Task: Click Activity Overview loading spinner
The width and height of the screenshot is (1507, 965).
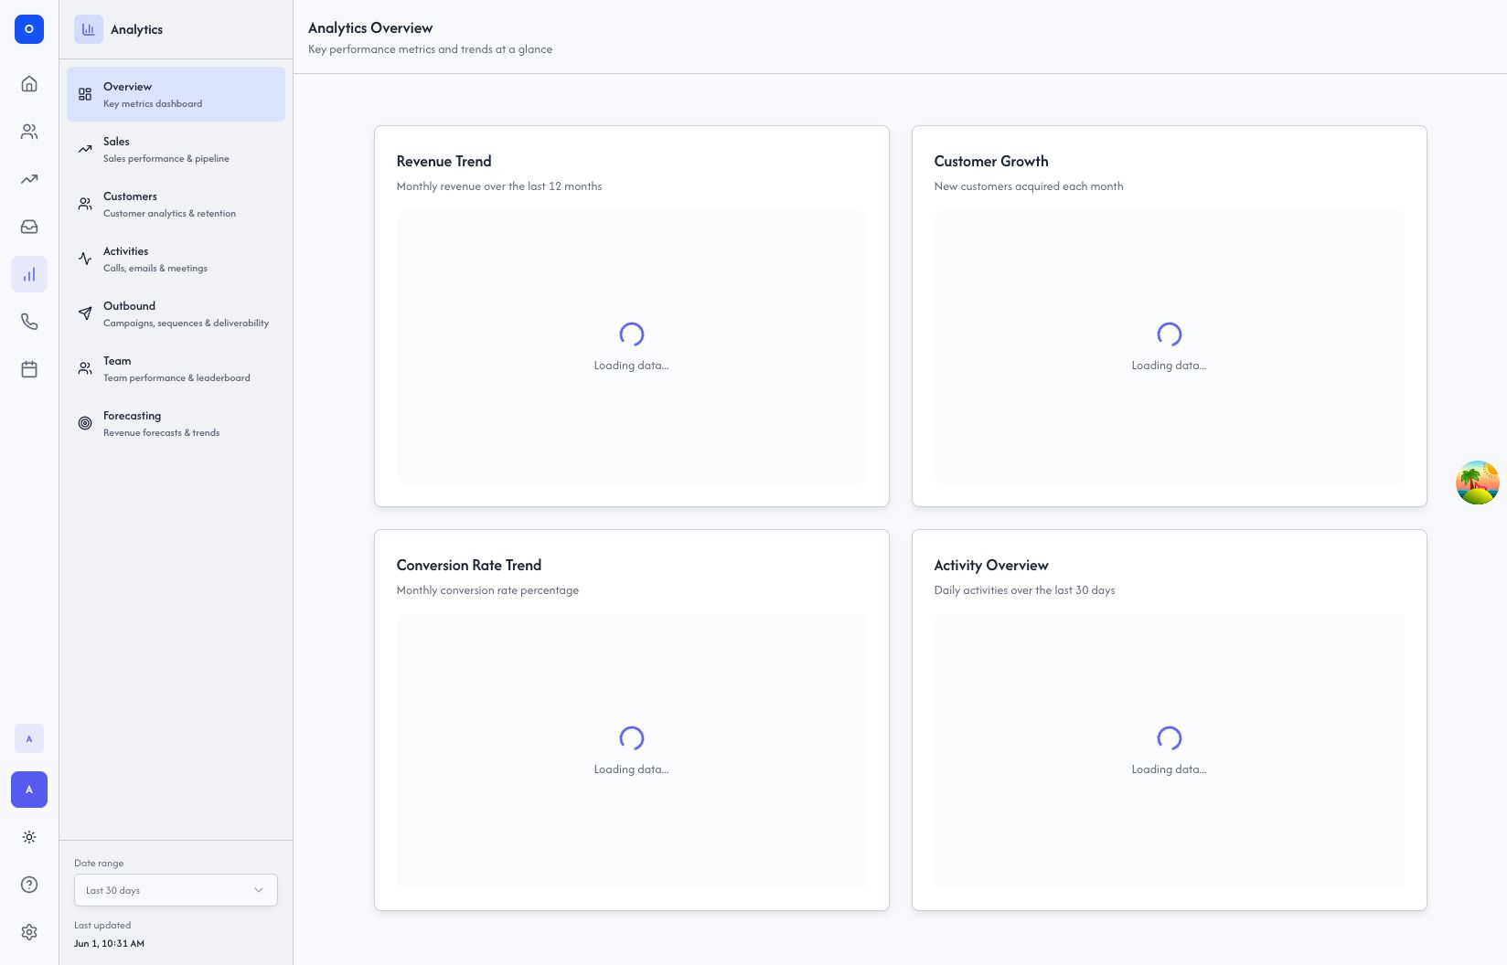Action: pyautogui.click(x=1170, y=738)
